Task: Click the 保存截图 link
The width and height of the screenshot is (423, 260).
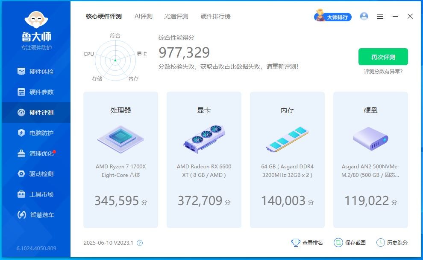Action: tap(355, 243)
